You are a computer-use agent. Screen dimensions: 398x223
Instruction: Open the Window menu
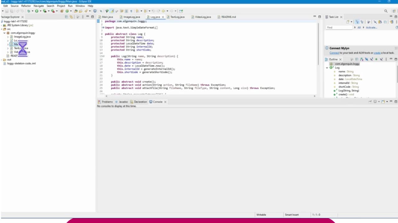[80, 6]
